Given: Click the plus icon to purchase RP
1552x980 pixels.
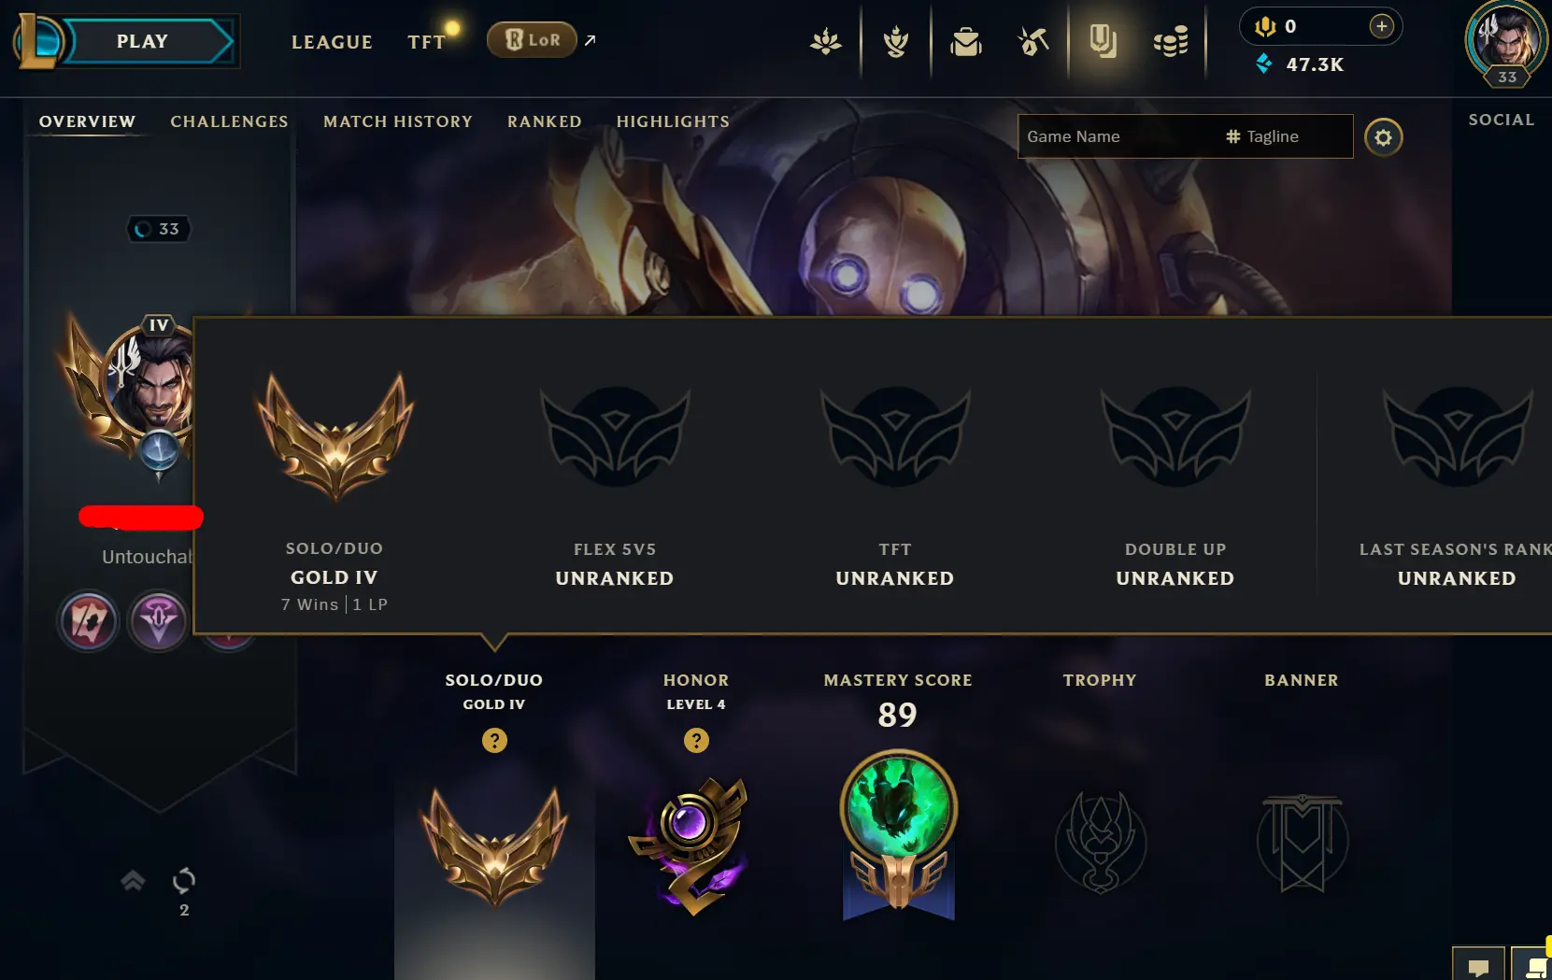Looking at the screenshot, I should pyautogui.click(x=1381, y=26).
